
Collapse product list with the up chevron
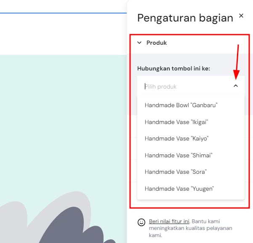click(x=235, y=86)
